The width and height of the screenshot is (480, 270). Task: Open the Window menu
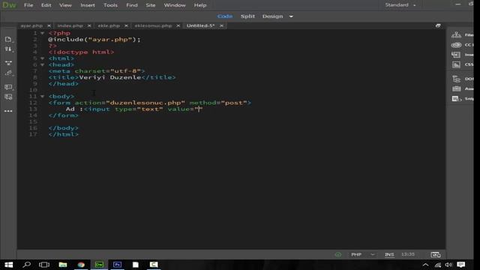tap(175, 5)
